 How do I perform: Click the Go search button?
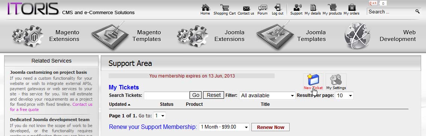click(196, 95)
